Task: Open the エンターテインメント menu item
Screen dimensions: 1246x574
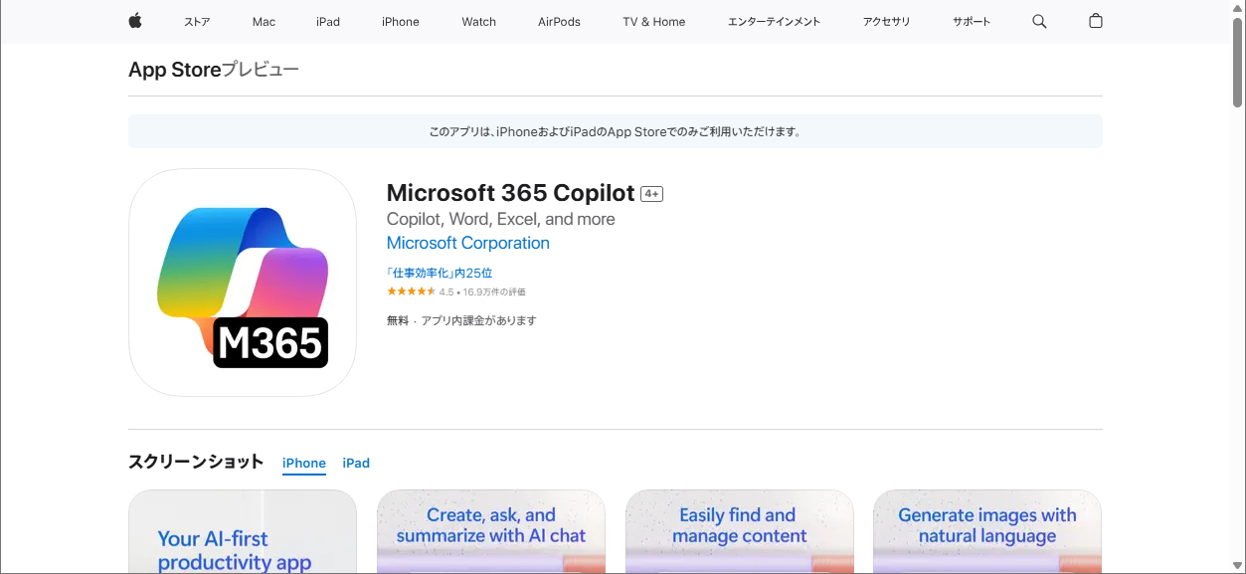Action: coord(774,22)
